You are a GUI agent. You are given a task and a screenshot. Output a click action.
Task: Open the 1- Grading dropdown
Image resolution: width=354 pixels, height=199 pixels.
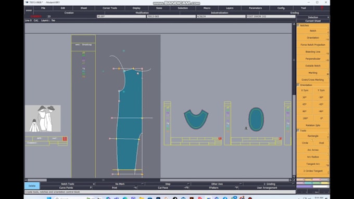tap(269, 184)
